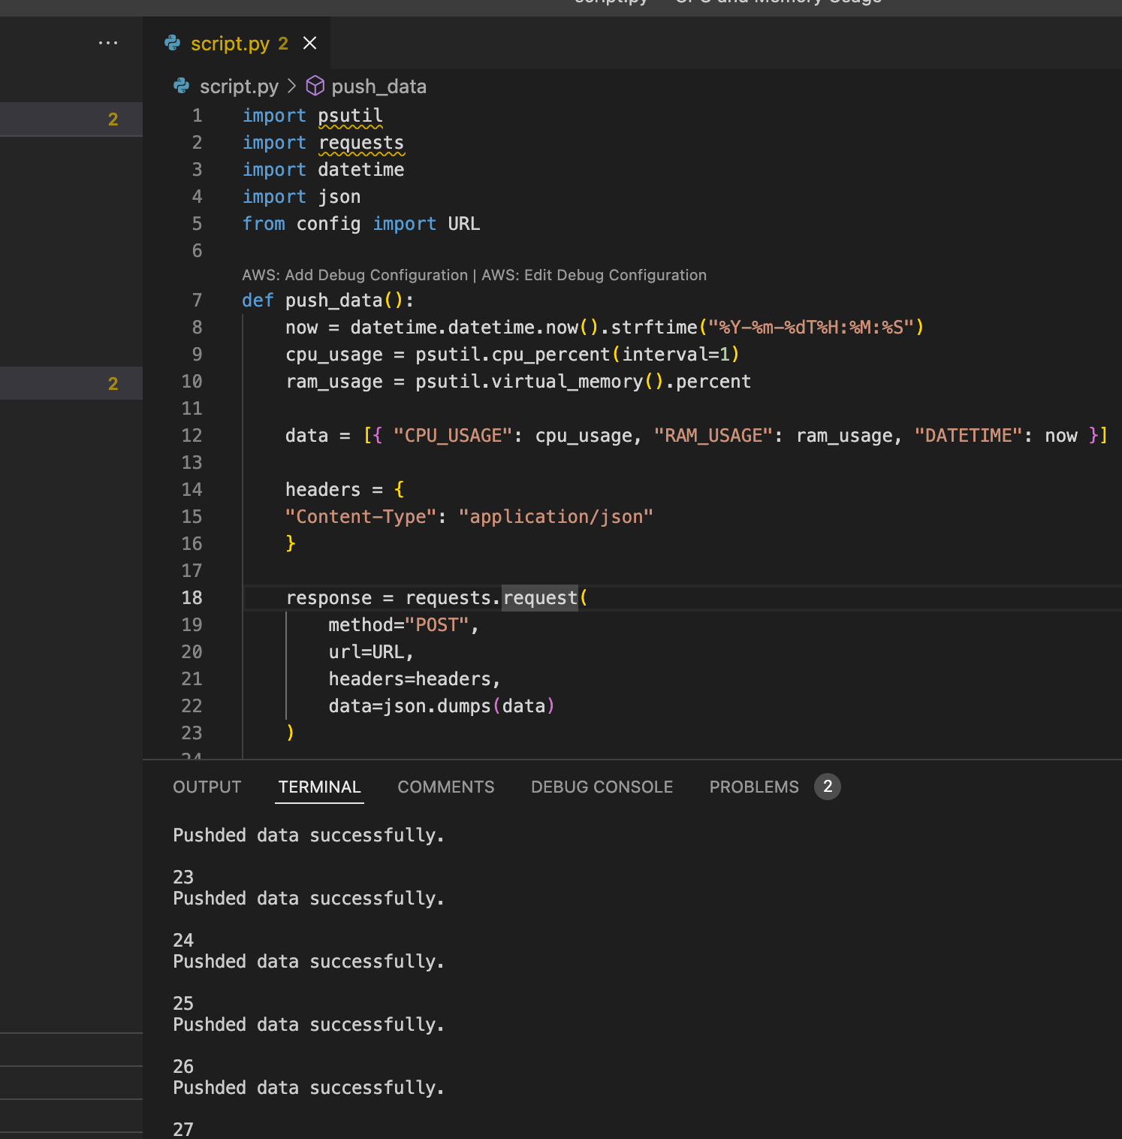
Task: Click the Python icon on the script.py tab
Action: point(171,43)
